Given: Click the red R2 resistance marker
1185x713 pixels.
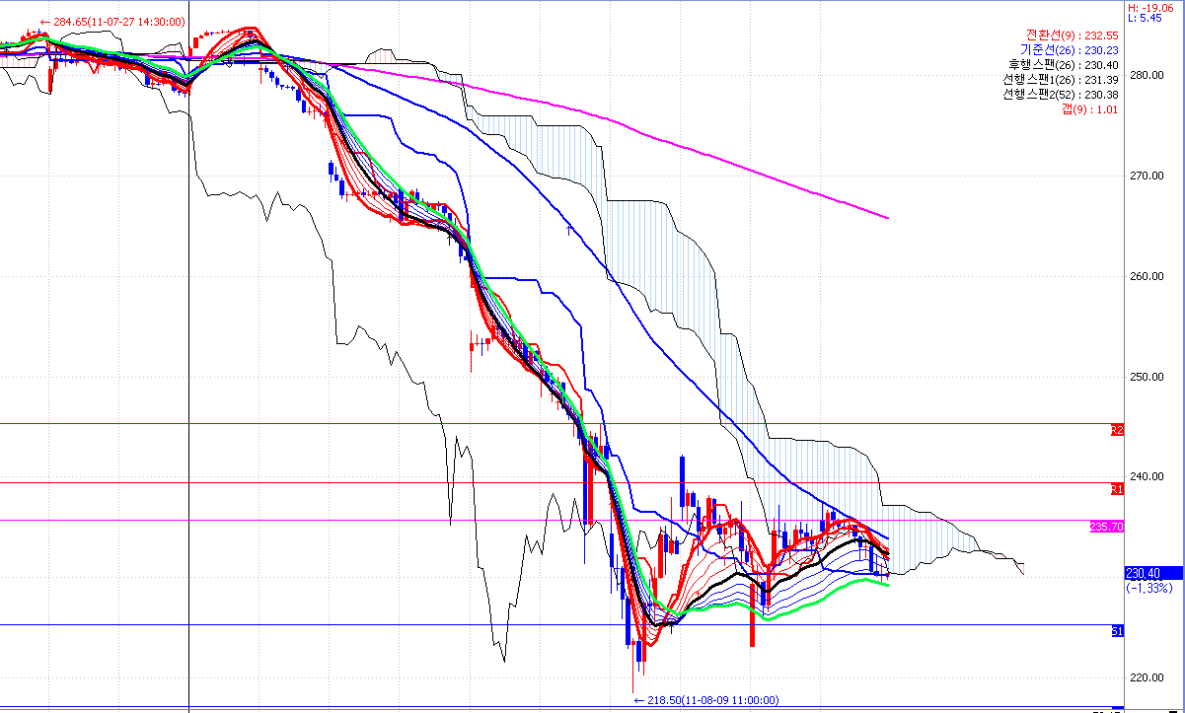Looking at the screenshot, I should [1117, 430].
